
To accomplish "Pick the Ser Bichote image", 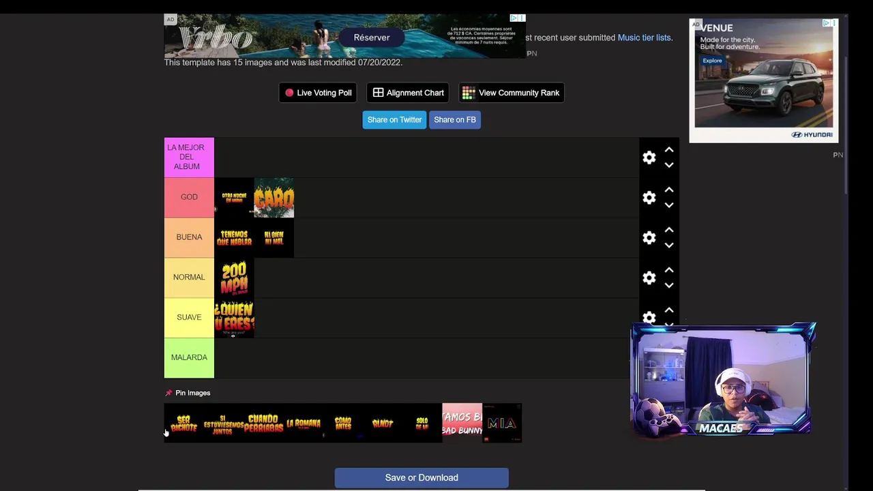I will point(183,423).
